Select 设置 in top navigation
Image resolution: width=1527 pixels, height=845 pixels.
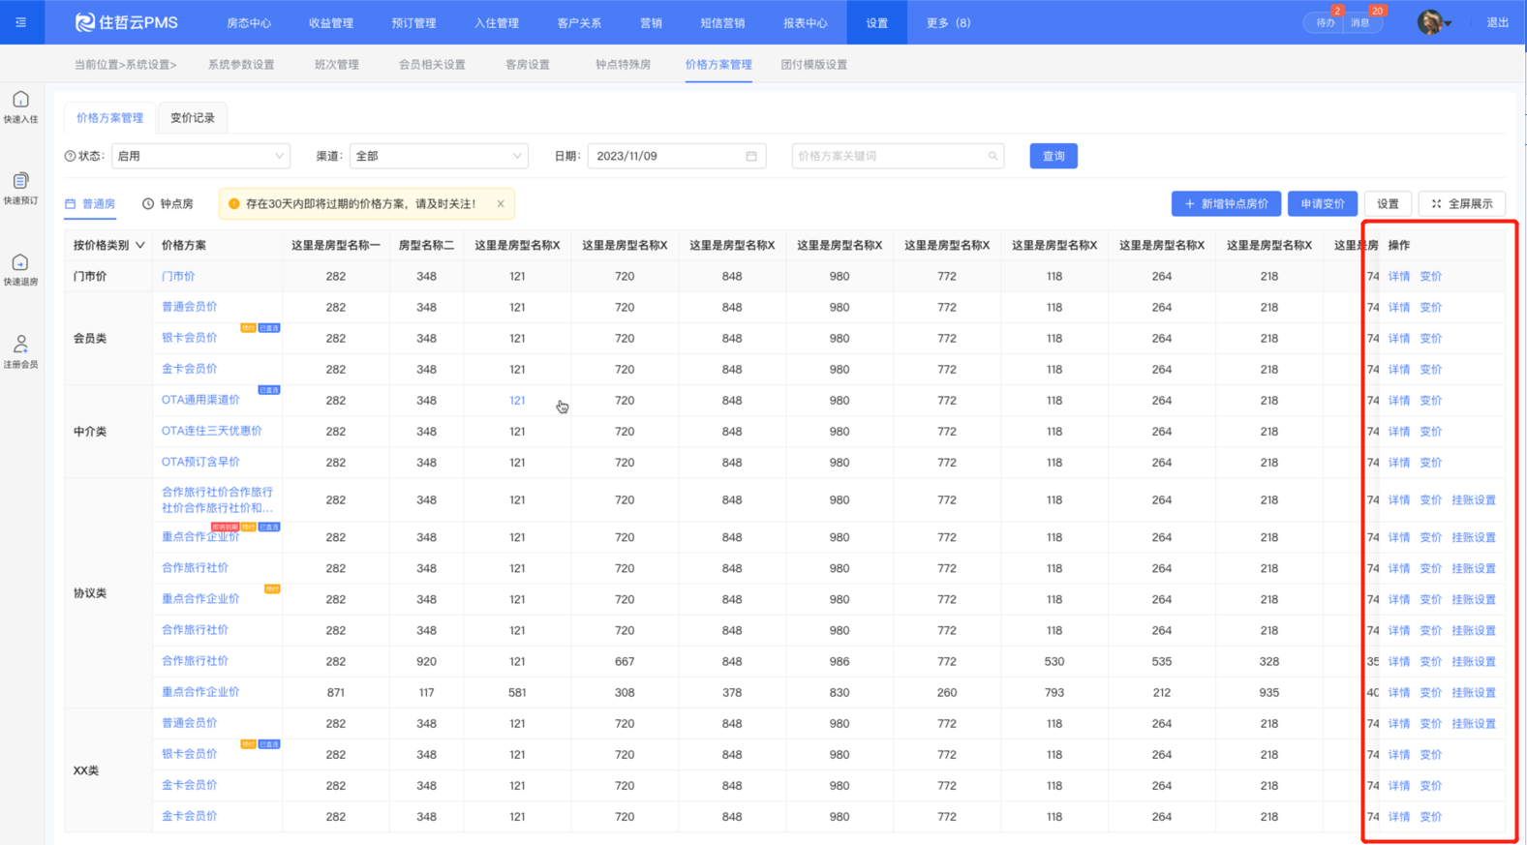pos(877,22)
